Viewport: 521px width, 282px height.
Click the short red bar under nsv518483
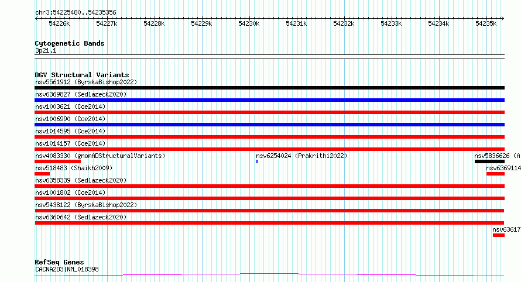coord(42,174)
